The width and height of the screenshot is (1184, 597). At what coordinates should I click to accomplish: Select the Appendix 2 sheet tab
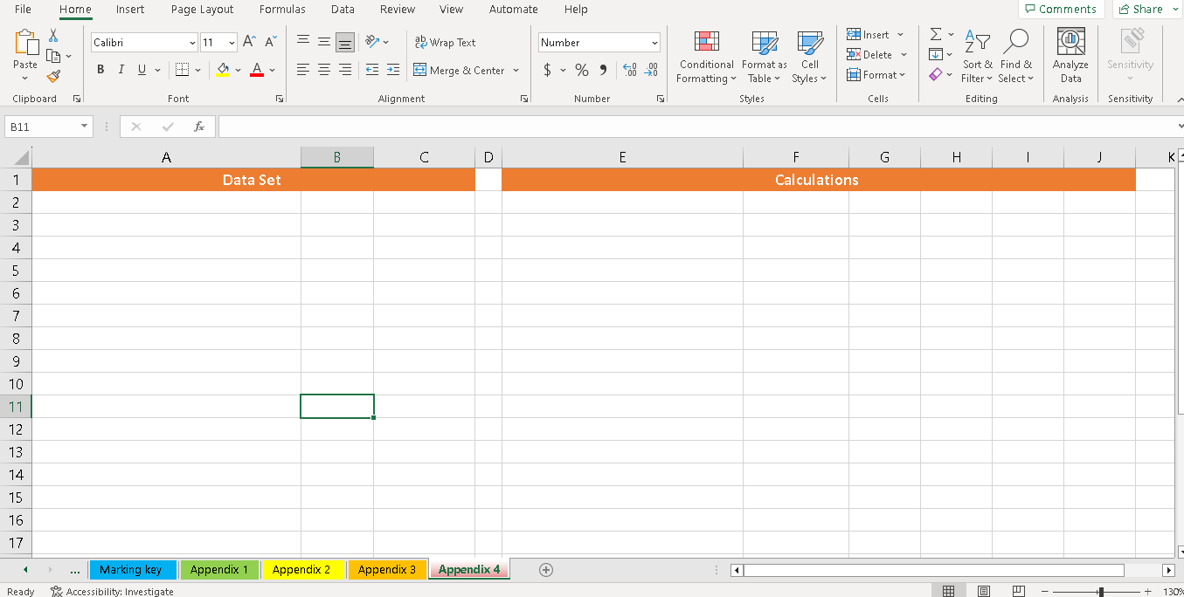click(303, 569)
